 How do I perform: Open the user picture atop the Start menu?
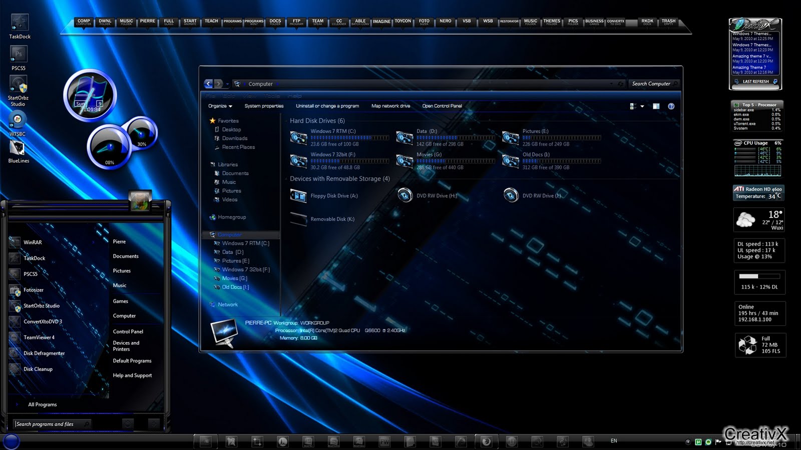pyautogui.click(x=140, y=200)
